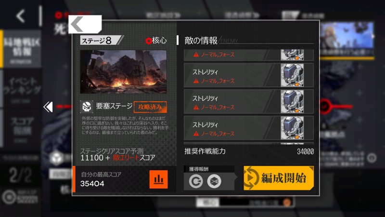Click the partially visible top enemy row
The image size is (385, 217).
point(248,55)
